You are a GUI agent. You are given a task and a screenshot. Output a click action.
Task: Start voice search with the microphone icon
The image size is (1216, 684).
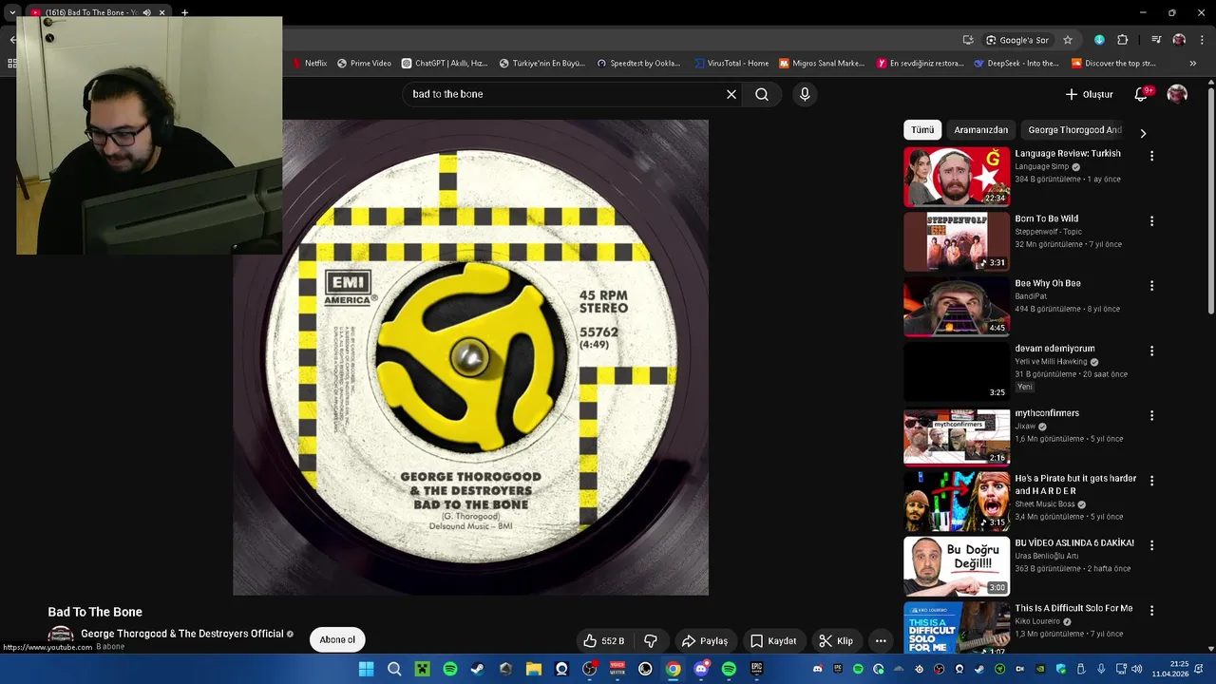coord(805,94)
